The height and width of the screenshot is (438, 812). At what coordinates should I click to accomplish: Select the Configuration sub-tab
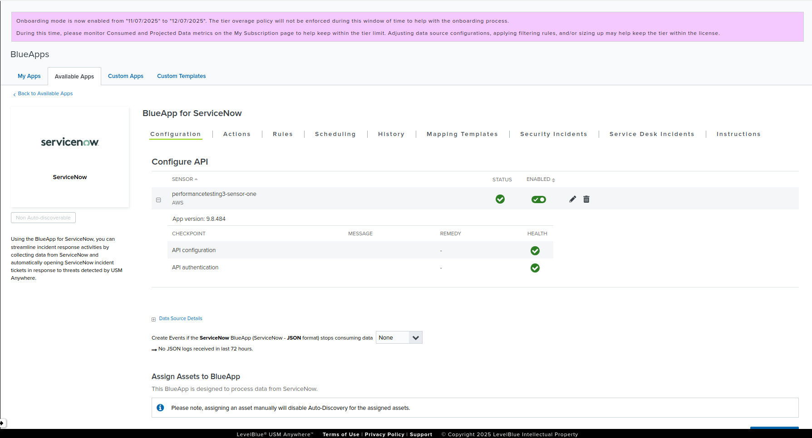(x=176, y=134)
